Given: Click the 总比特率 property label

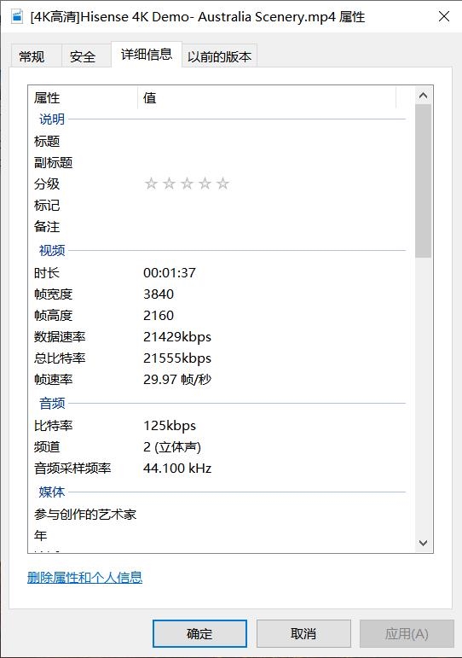Looking at the screenshot, I should pos(60,358).
